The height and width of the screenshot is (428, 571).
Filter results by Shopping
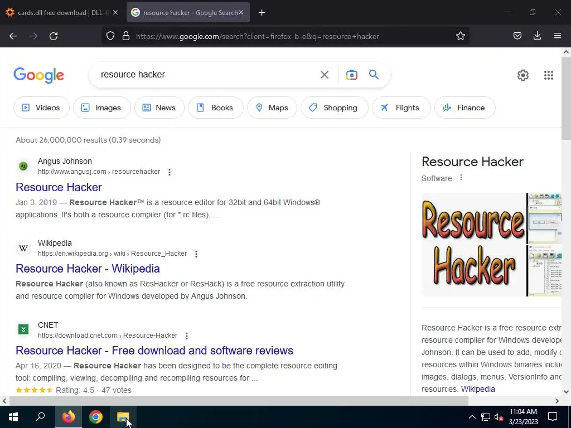tap(335, 108)
